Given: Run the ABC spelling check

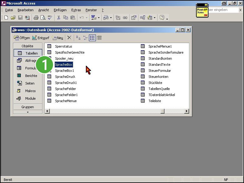Looking at the screenshot, I should pyautogui.click(x=50, y=18).
